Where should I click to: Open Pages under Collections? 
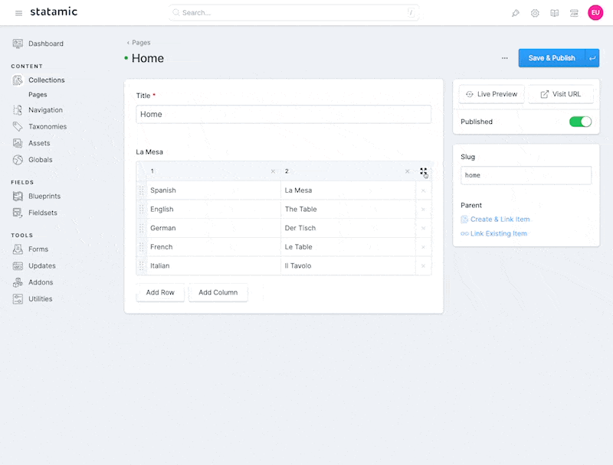pyautogui.click(x=38, y=94)
